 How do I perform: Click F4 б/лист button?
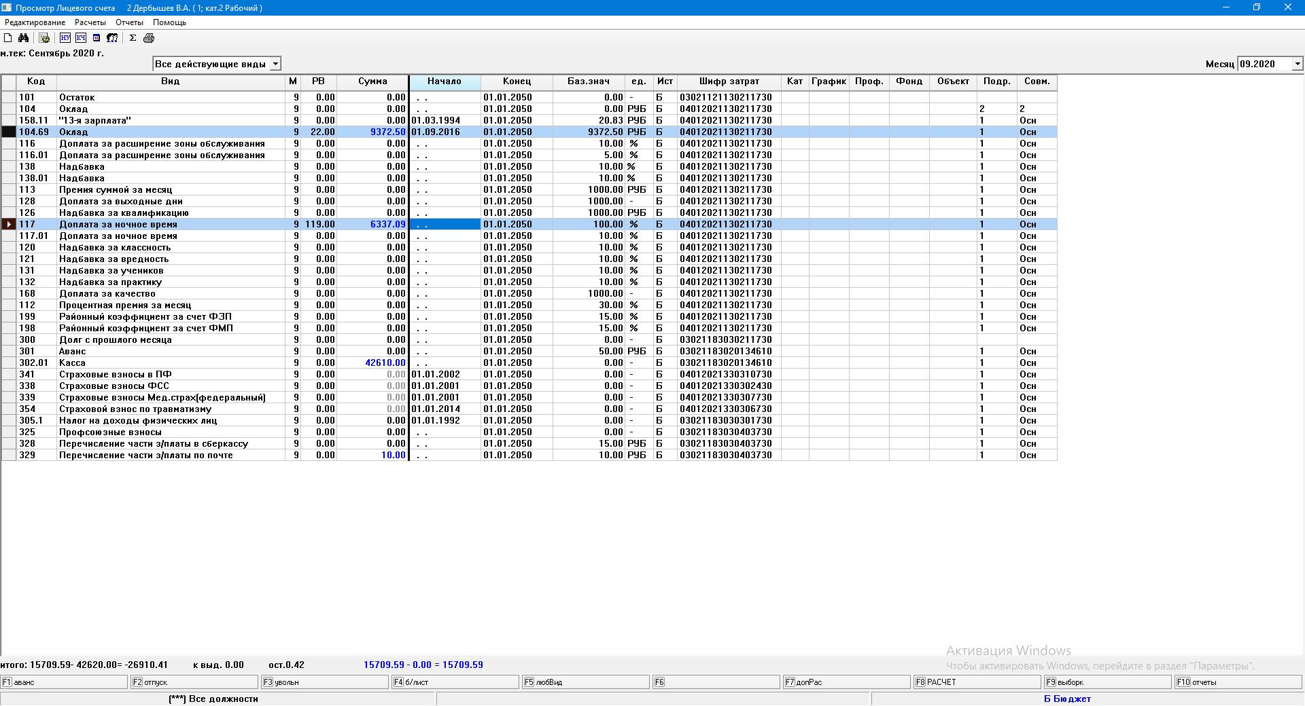click(x=455, y=682)
